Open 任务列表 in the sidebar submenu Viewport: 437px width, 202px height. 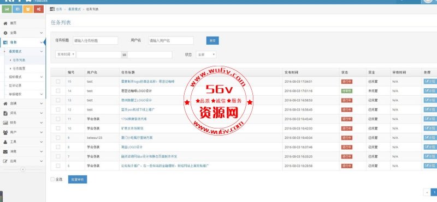[19, 60]
